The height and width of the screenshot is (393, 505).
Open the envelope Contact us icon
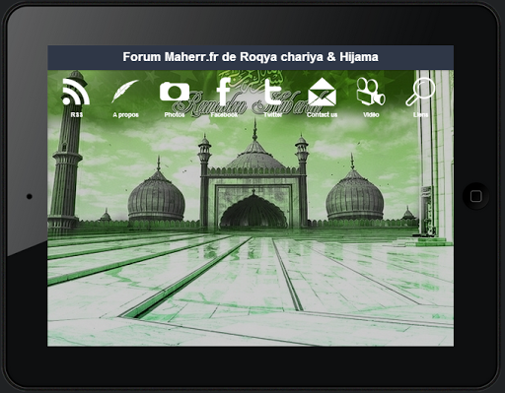pyautogui.click(x=323, y=92)
